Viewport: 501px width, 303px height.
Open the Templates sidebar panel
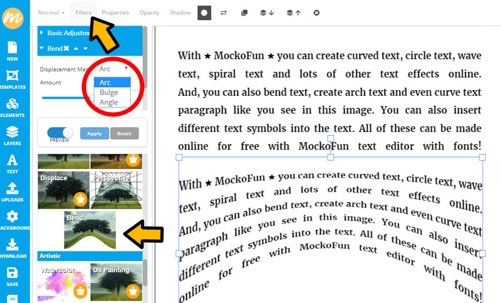click(13, 80)
